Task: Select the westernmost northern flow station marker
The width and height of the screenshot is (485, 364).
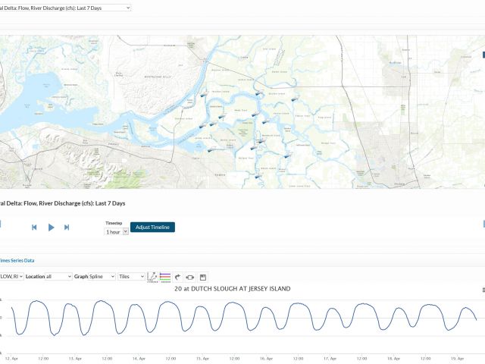Action: coord(204,94)
